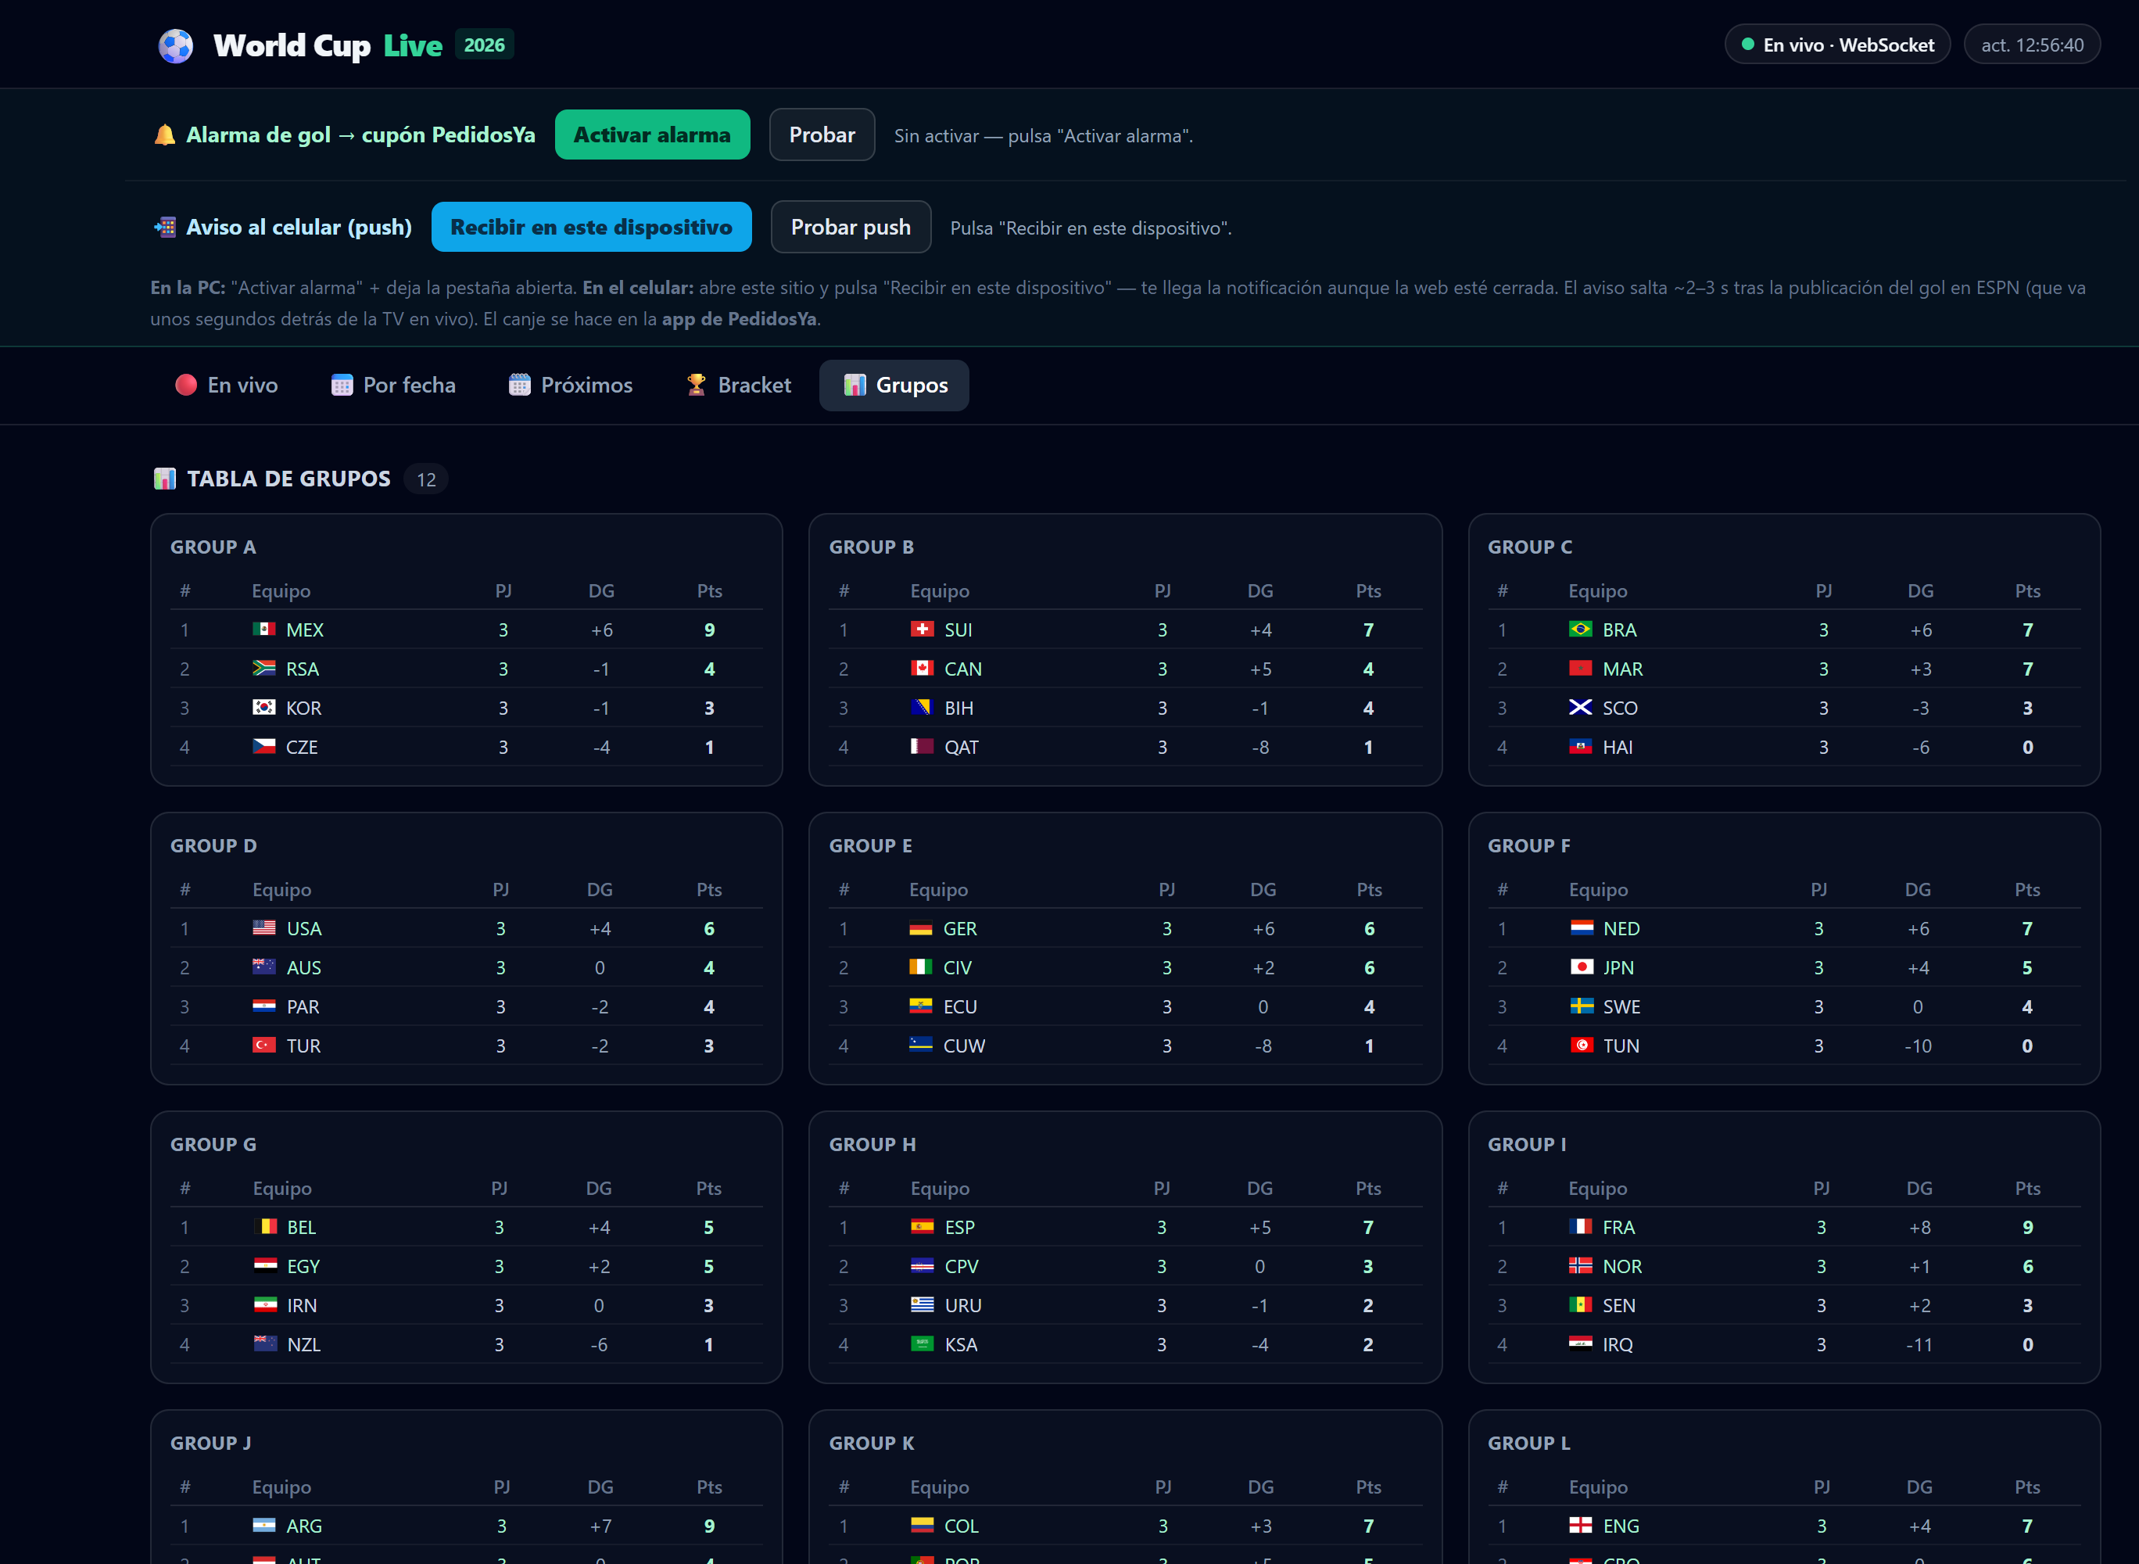This screenshot has width=2139, height=1564.
Task: Click the Switzerland flag next to SUI
Action: [922, 630]
